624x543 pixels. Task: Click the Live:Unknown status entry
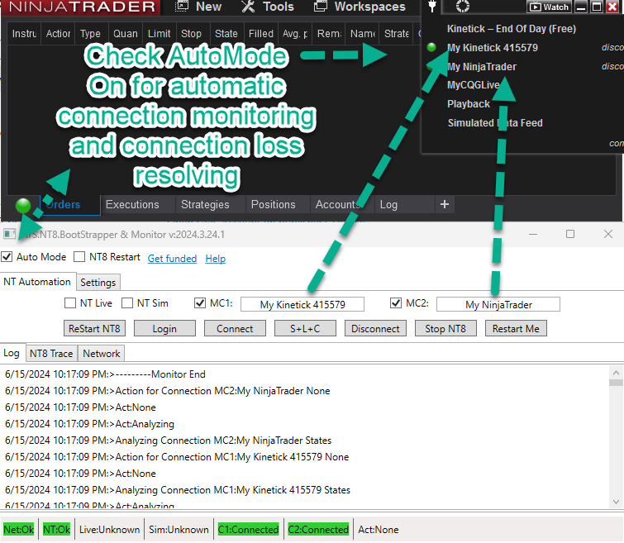(x=109, y=530)
